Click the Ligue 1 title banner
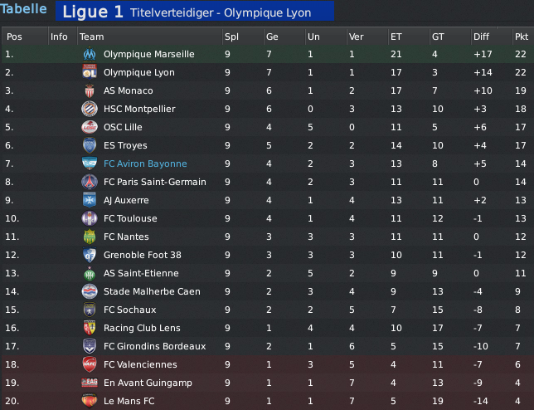The height and width of the screenshot is (410, 534). [195, 11]
